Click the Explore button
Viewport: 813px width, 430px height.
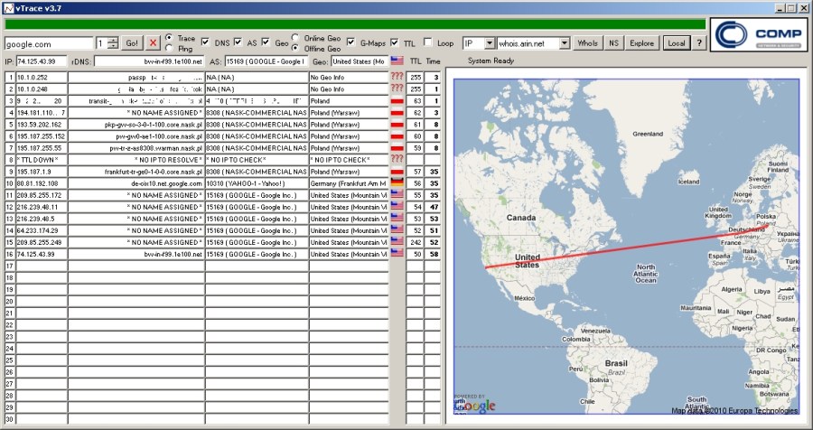(x=642, y=43)
